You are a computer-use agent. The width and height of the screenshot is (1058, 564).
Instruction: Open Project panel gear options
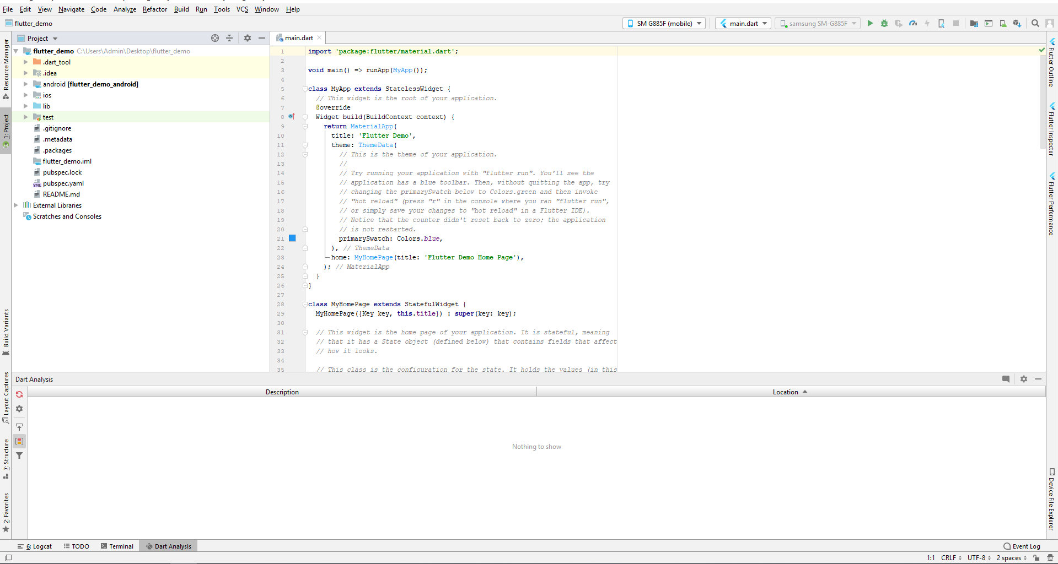(x=248, y=38)
